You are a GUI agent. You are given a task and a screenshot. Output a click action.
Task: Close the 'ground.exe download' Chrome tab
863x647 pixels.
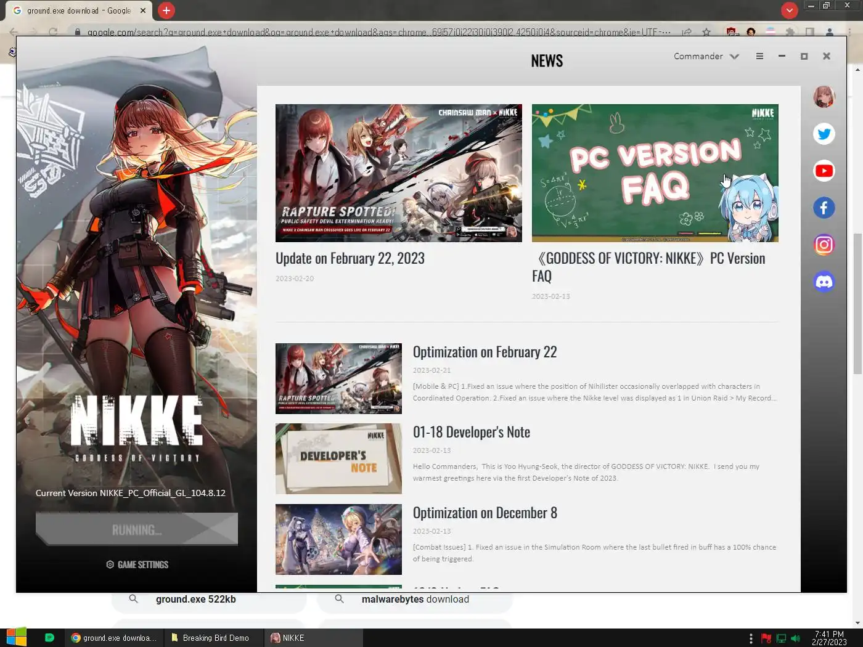point(143,10)
